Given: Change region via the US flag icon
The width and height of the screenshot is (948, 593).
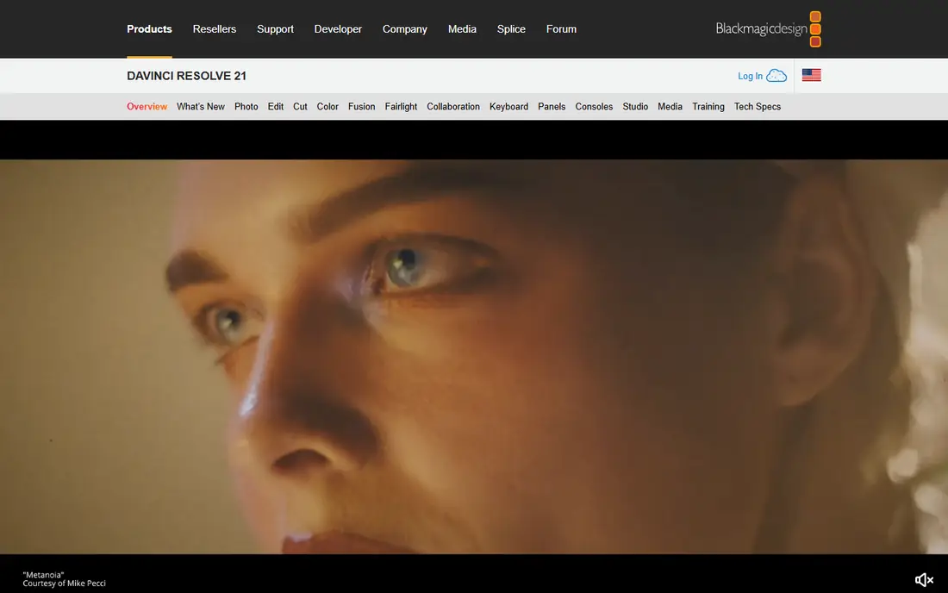Looking at the screenshot, I should [811, 75].
